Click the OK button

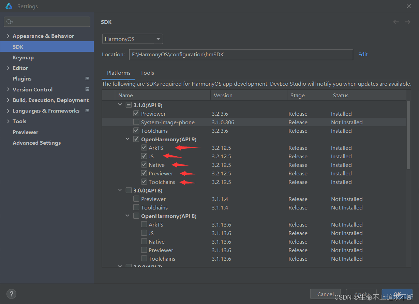pos(397,294)
